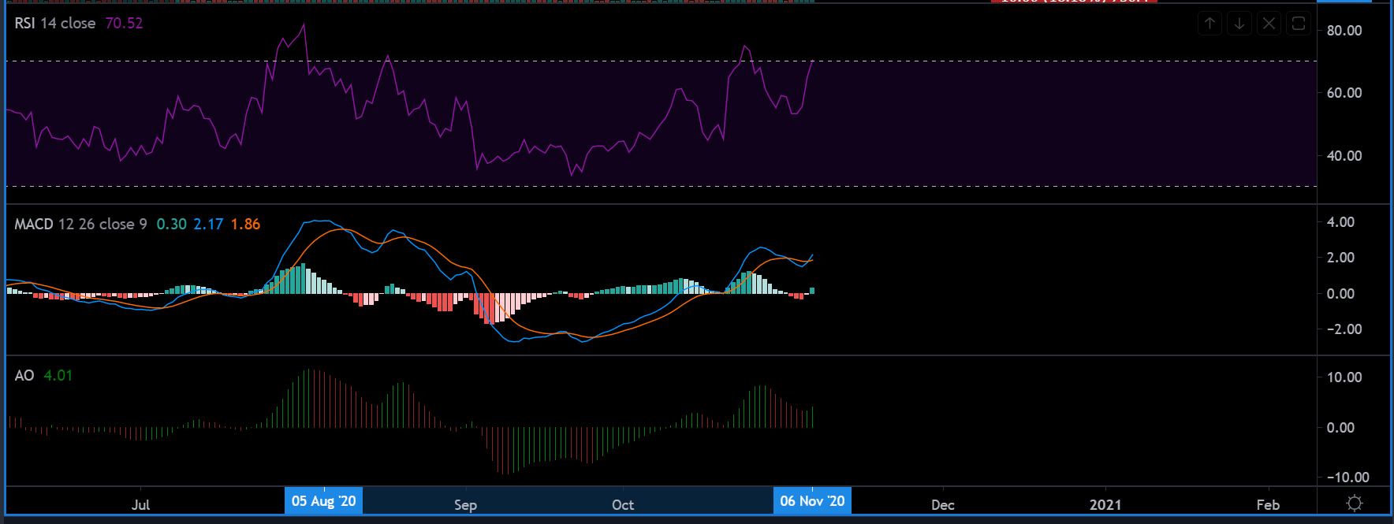
Task: Click the MACD line value 2.17
Action: click(x=208, y=225)
